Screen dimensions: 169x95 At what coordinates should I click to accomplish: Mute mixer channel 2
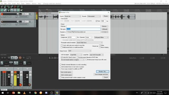pyautogui.click(x=30, y=72)
